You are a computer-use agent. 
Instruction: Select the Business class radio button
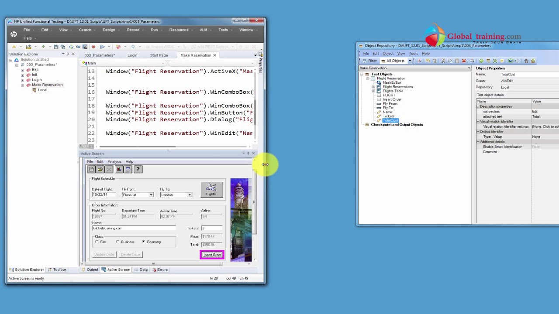(117, 242)
